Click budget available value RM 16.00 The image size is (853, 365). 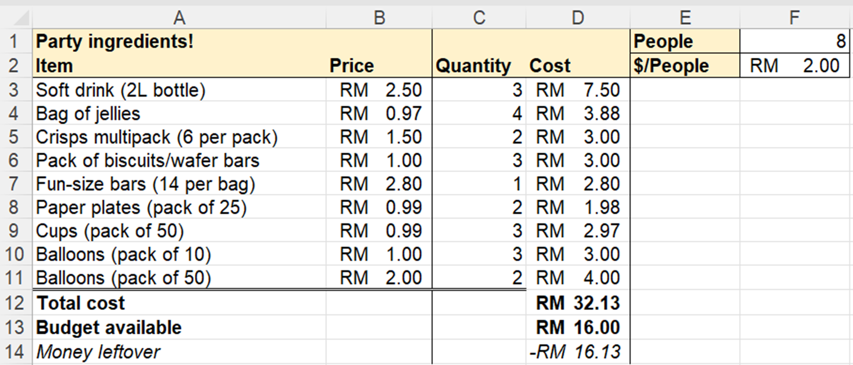click(578, 328)
